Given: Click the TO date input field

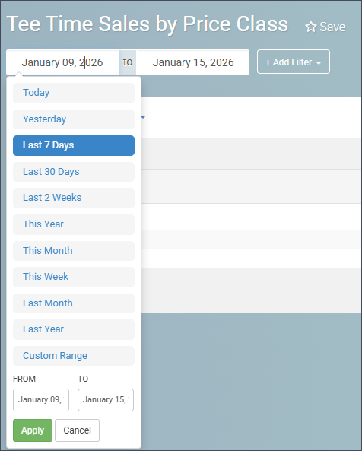Looking at the screenshot, I should click(106, 400).
